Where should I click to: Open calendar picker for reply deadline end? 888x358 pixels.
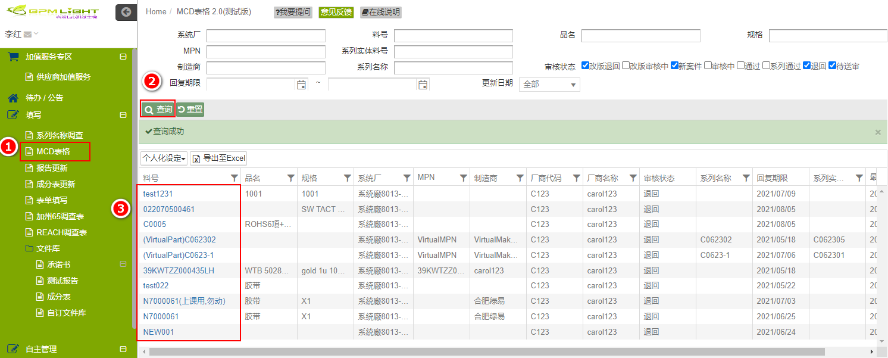coord(423,85)
